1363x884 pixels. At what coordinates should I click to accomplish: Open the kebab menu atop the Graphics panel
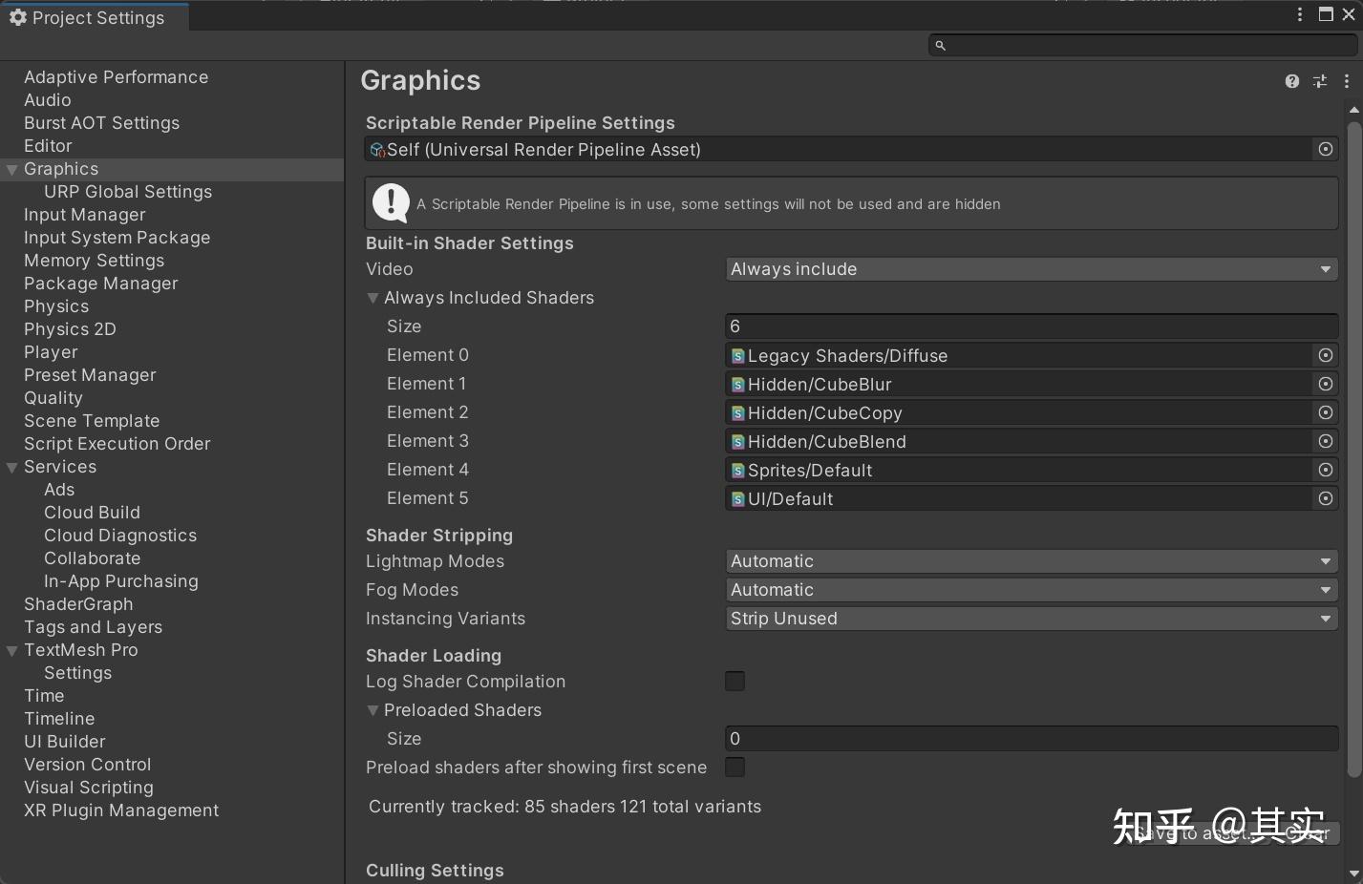point(1347,81)
